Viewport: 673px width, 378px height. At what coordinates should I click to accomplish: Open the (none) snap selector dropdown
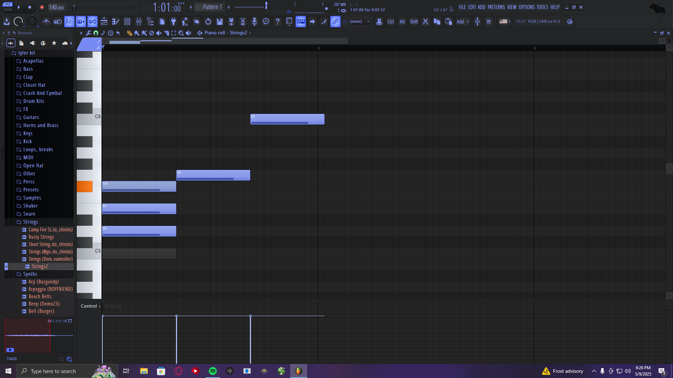pyautogui.click(x=359, y=22)
